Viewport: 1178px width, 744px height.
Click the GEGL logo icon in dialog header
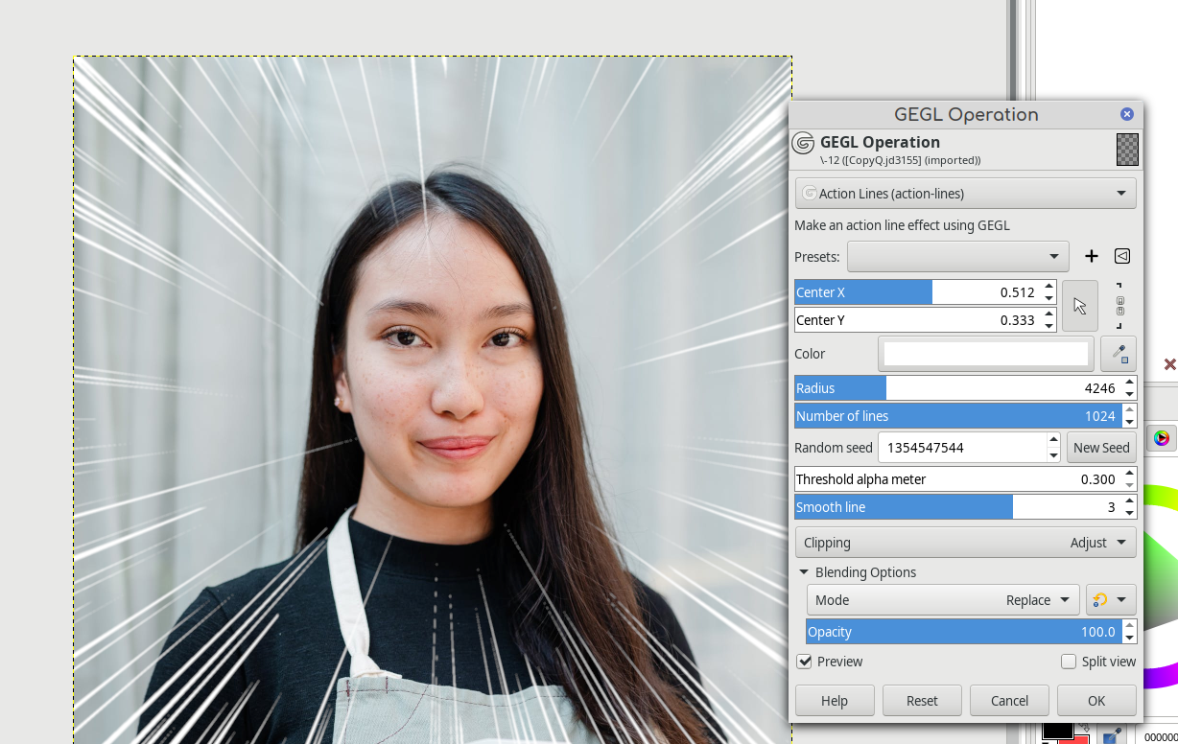tap(803, 144)
